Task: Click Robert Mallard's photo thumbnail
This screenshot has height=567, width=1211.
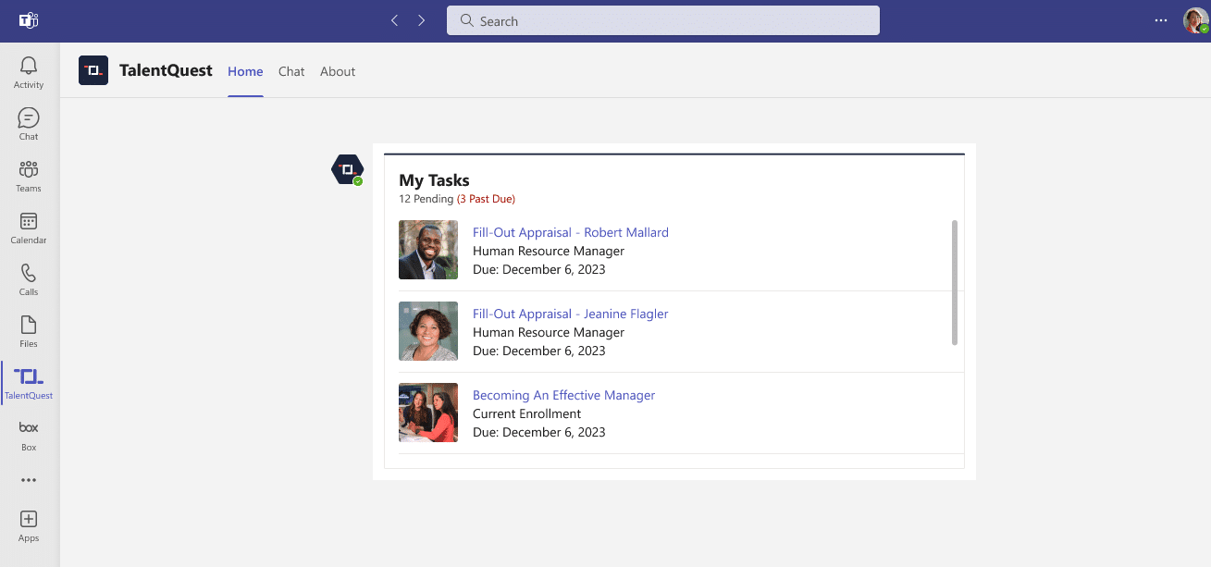Action: pyautogui.click(x=428, y=250)
